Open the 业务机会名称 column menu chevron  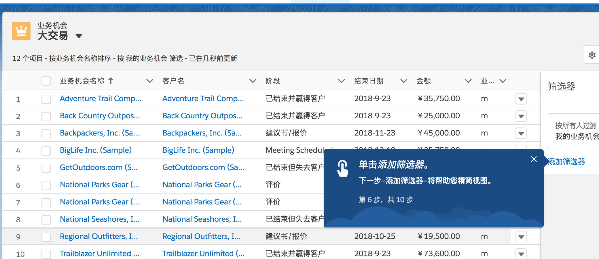click(149, 81)
